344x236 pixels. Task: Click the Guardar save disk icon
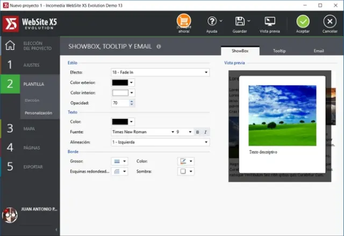coord(240,22)
